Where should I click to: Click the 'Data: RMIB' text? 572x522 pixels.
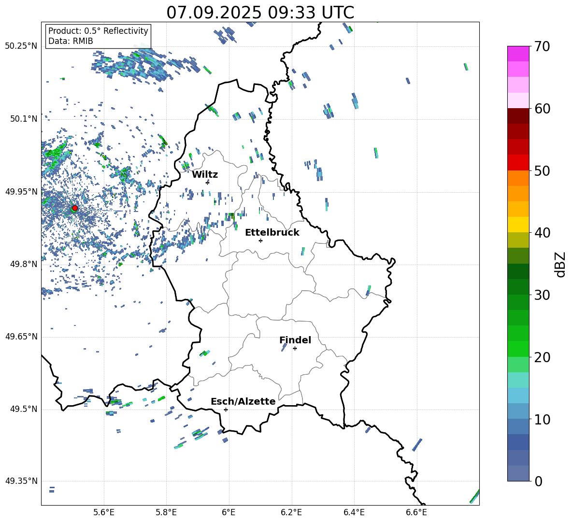pos(71,41)
